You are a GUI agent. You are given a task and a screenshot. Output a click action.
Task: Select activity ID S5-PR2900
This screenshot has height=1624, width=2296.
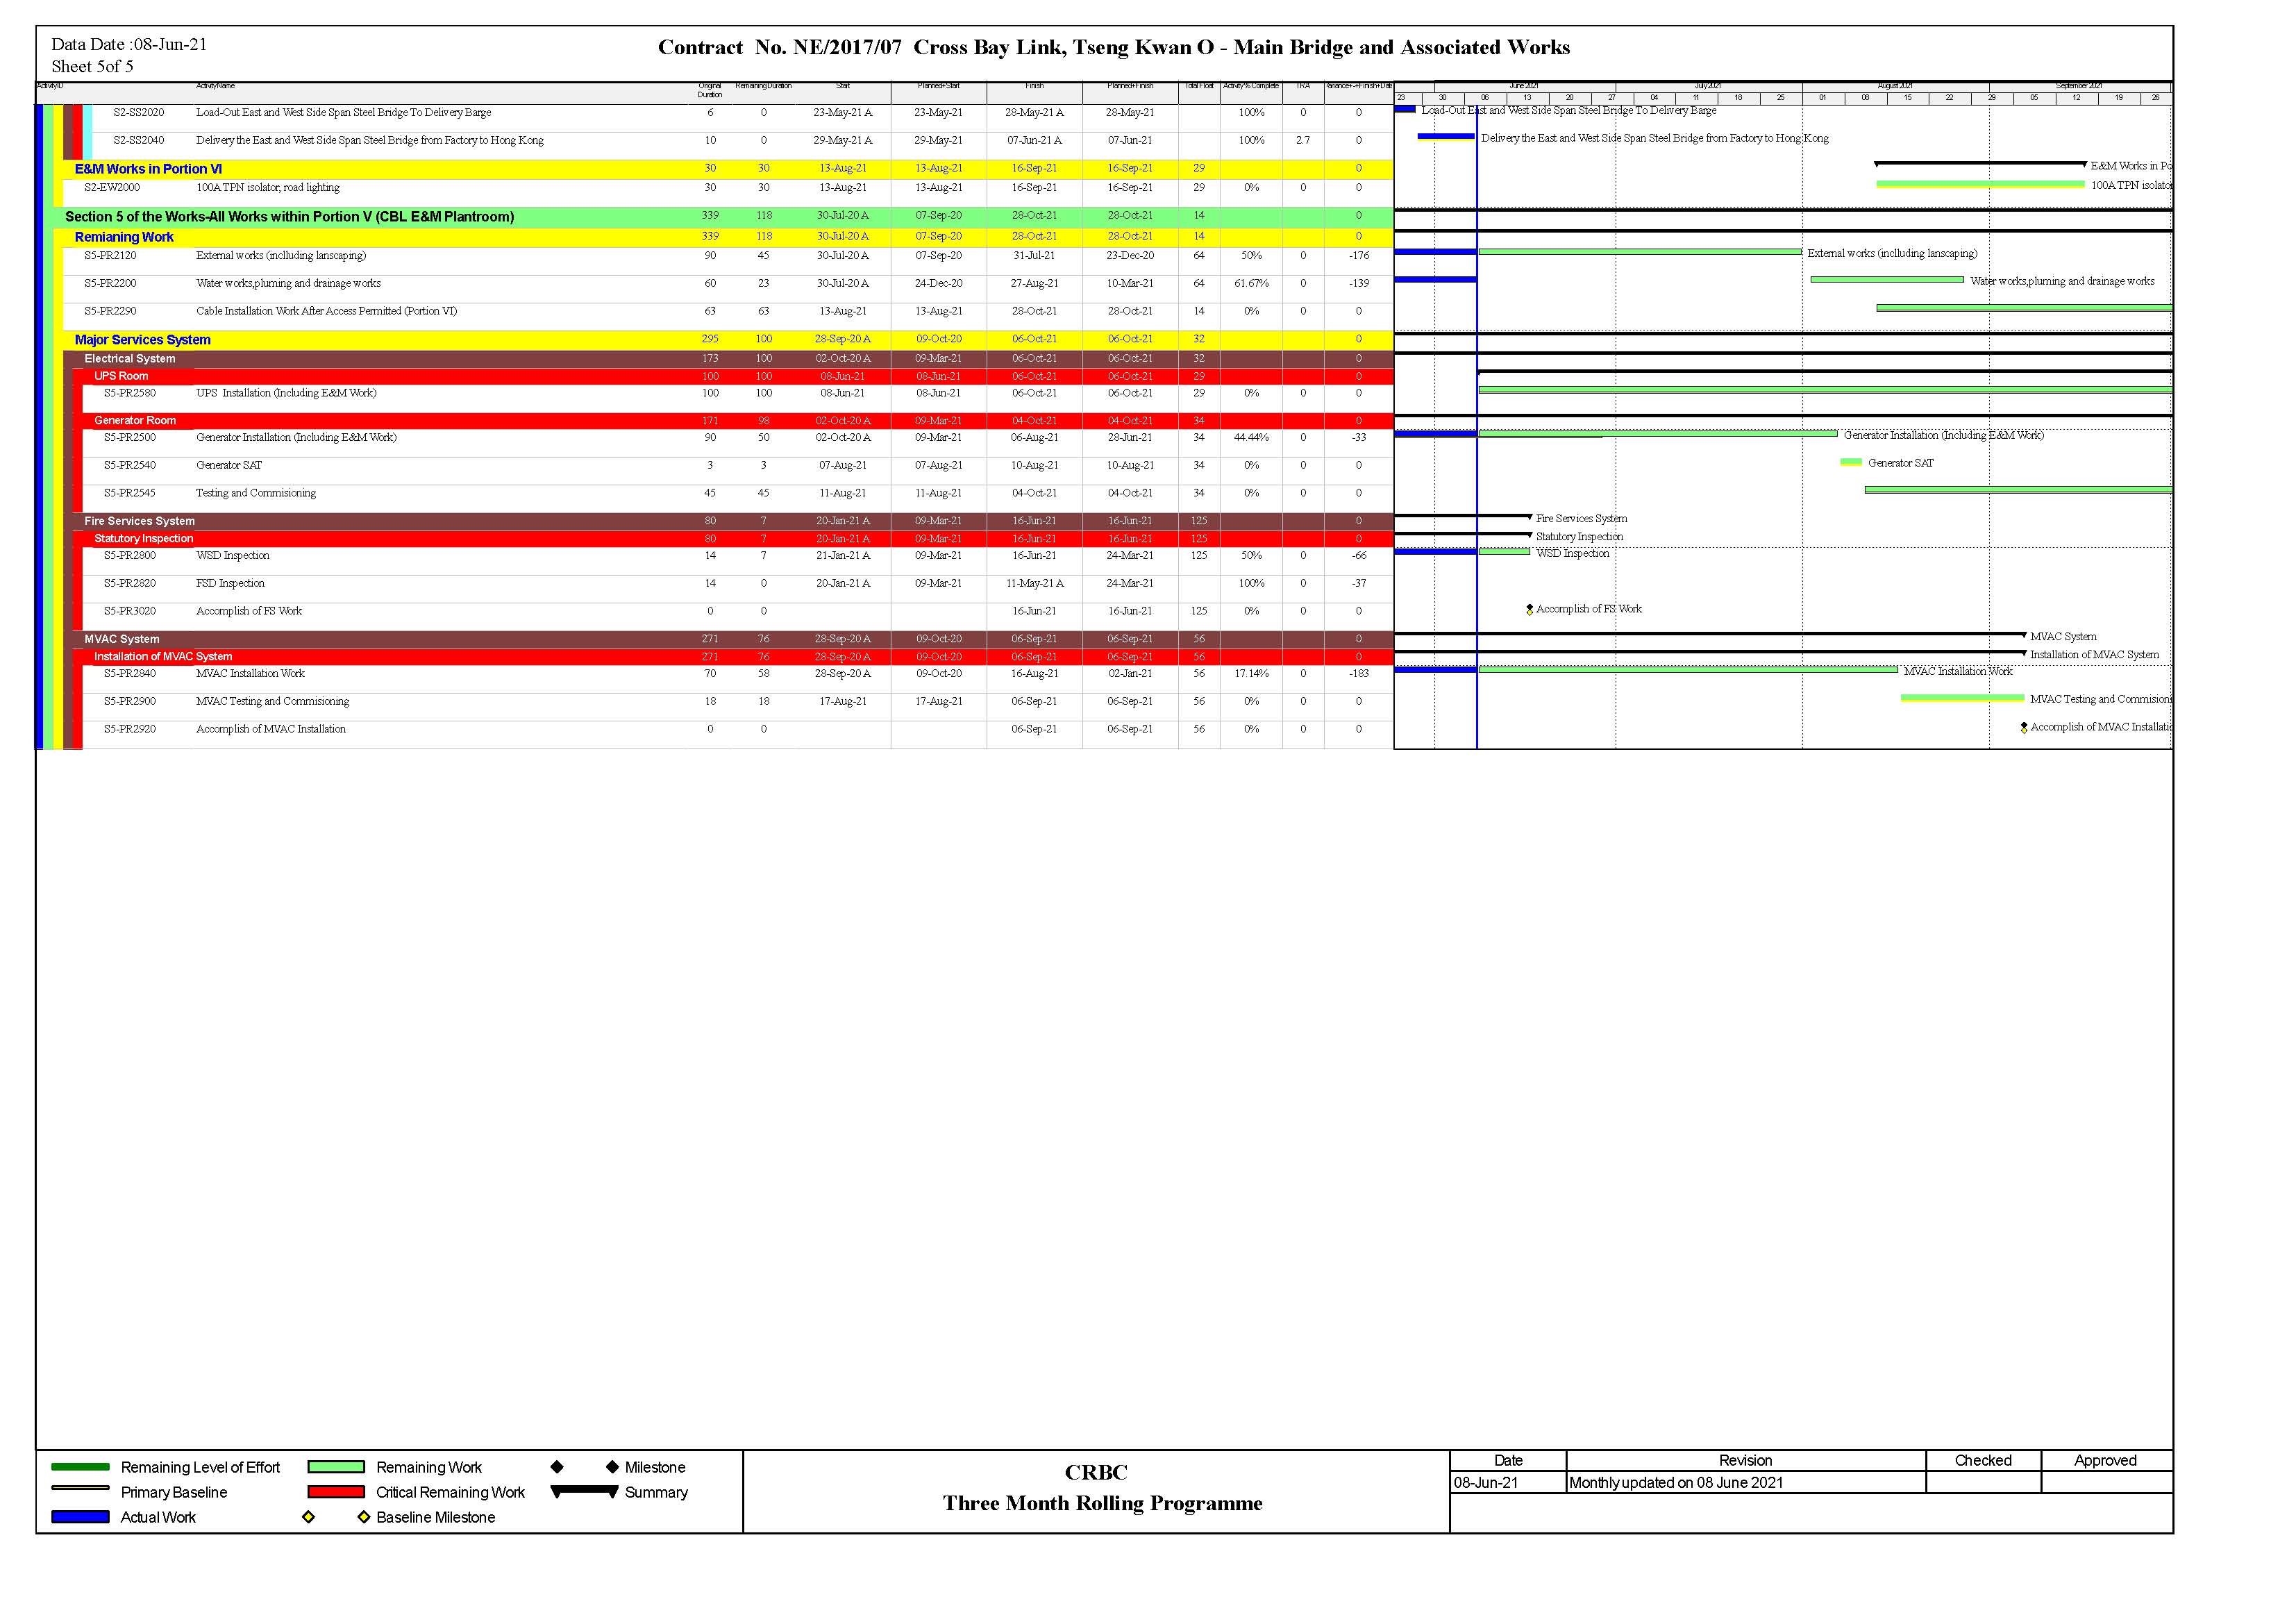(x=130, y=702)
